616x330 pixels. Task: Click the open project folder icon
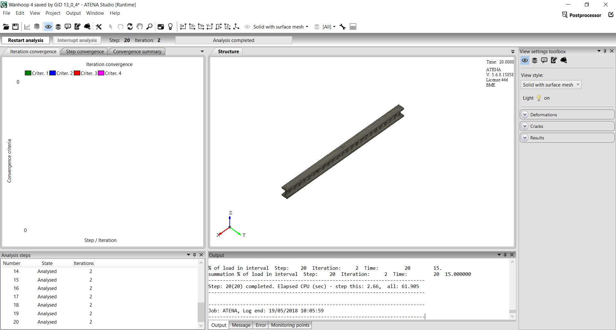click(x=6, y=27)
